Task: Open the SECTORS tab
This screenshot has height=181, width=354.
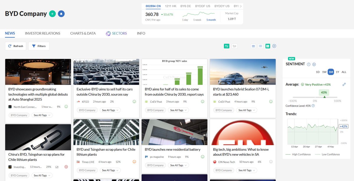Action: 119,33
